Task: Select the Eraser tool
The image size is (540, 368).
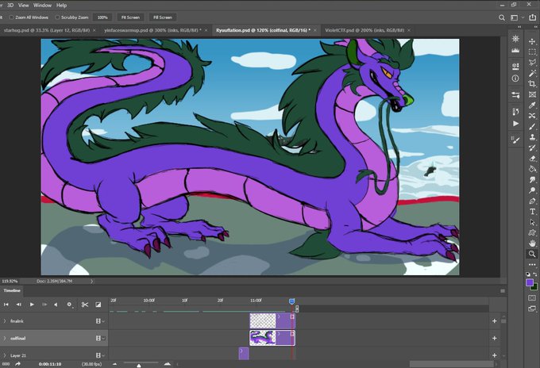Action: [x=532, y=159]
